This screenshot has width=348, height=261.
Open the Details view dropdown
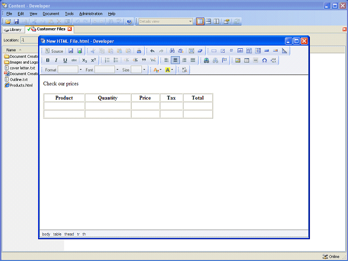190,22
